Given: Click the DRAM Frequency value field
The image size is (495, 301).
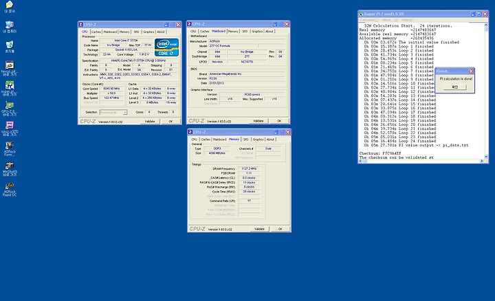Looking at the screenshot, I should (x=249, y=169).
